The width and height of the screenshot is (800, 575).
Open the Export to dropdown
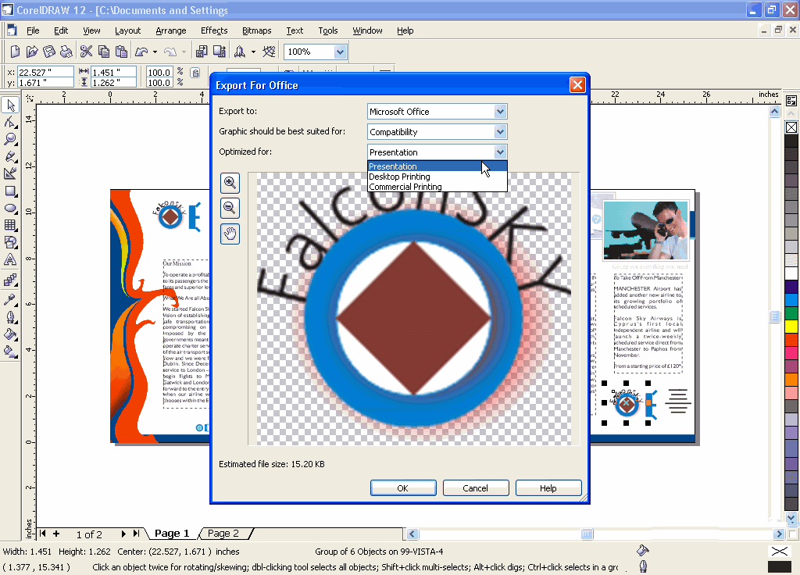[500, 111]
